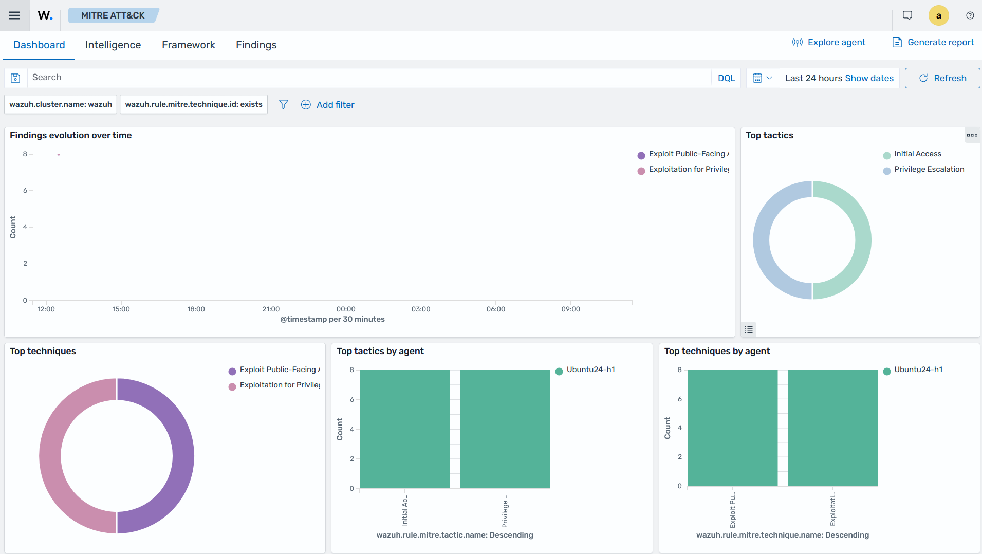Click Exploit Public-Facing legend in Top techniques
The image size is (982, 554).
[x=274, y=370]
